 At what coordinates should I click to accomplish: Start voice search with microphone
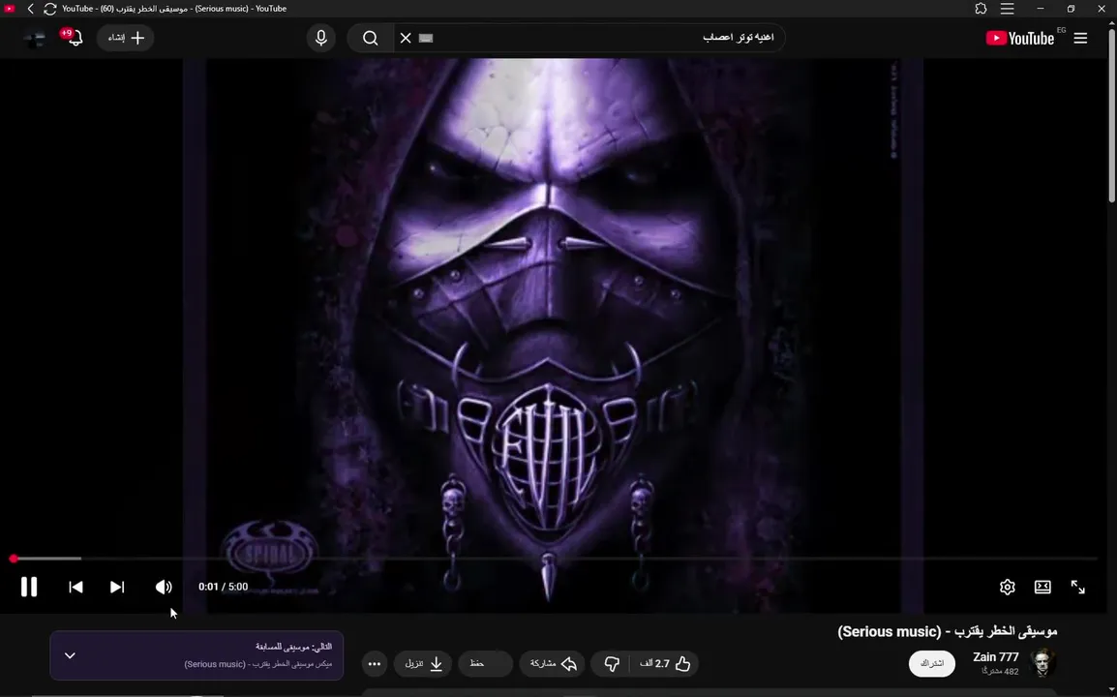coord(321,38)
